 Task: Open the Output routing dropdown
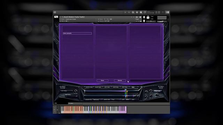78,19
